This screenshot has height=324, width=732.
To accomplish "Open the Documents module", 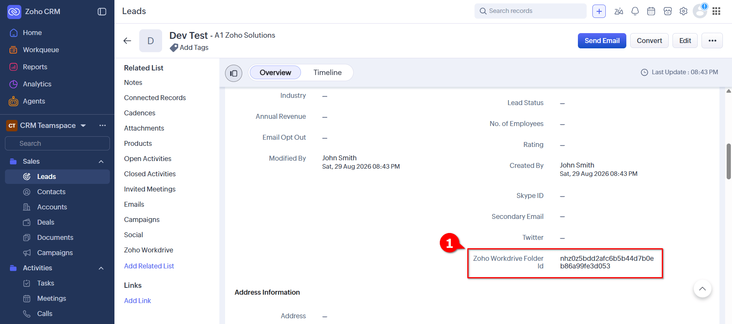I will [55, 238].
